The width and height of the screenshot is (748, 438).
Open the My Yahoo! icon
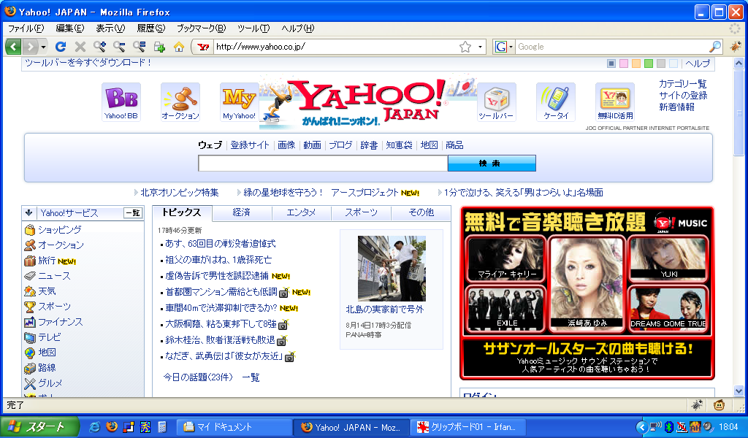tap(239, 102)
